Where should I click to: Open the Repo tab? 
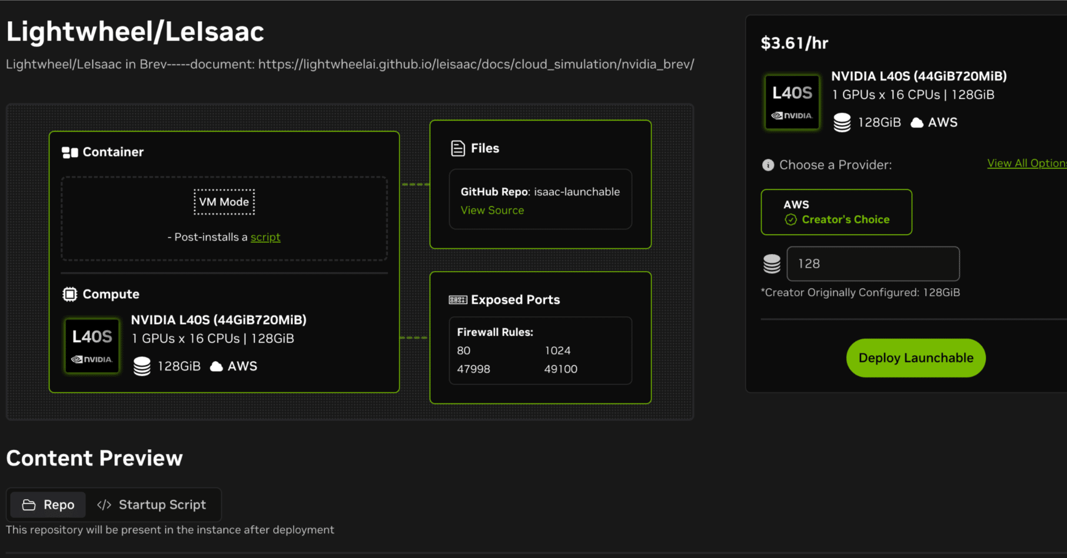(47, 504)
